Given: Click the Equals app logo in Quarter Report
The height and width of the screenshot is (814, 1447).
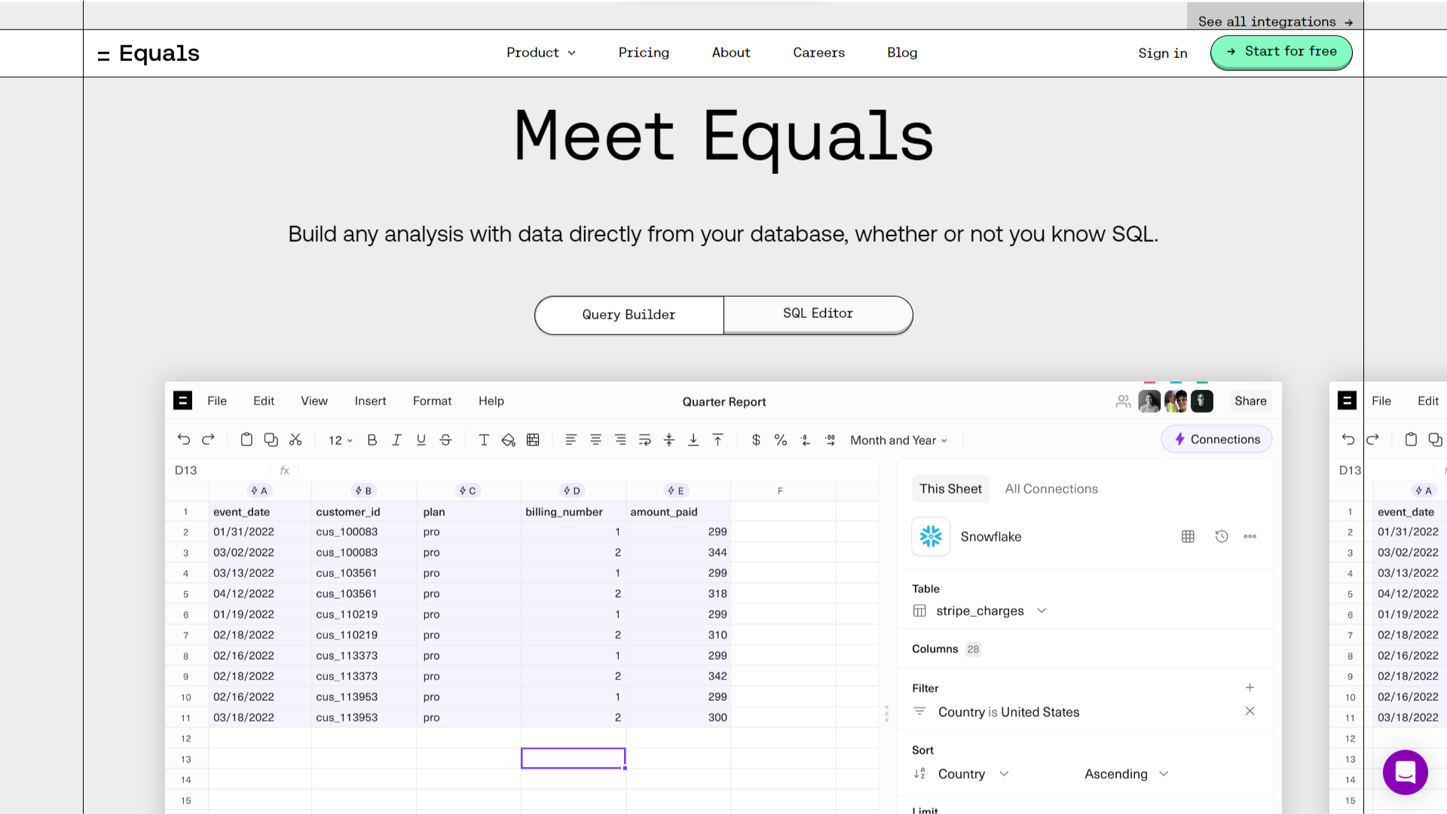Looking at the screenshot, I should point(182,401).
